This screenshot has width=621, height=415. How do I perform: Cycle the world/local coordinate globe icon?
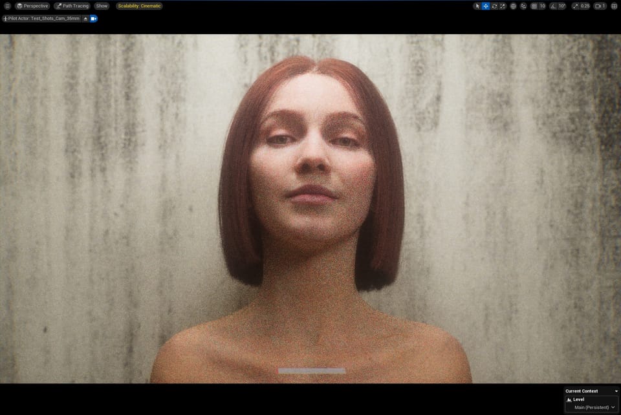click(x=513, y=6)
